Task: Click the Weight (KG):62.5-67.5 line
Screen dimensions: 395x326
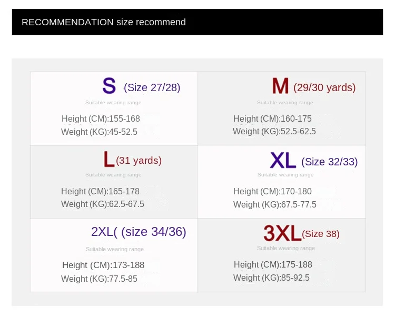Action: click(102, 204)
